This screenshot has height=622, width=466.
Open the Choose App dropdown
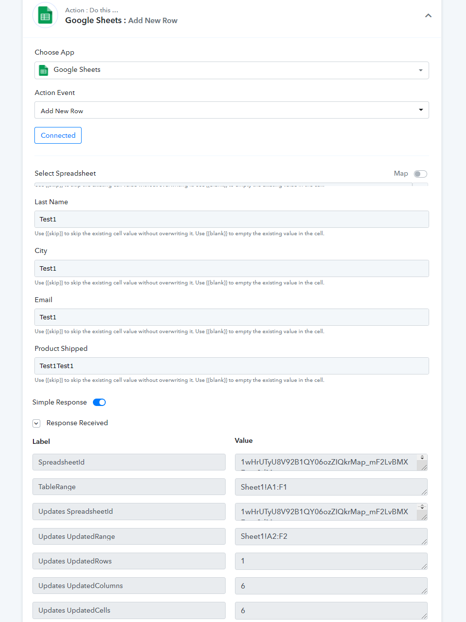pos(232,70)
